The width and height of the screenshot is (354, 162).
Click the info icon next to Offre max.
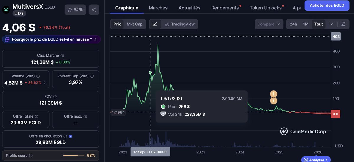85,116
